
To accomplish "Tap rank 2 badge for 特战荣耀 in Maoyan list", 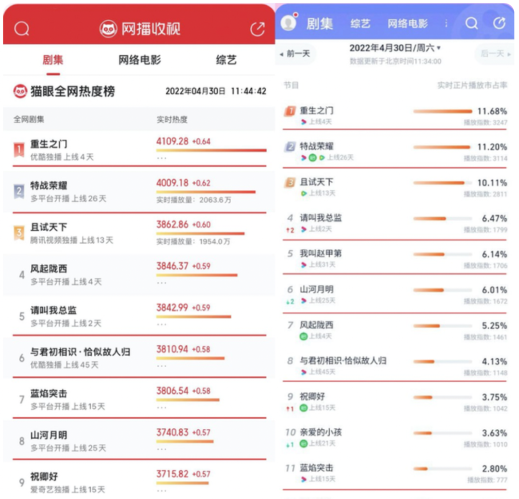I will pyautogui.click(x=19, y=191).
